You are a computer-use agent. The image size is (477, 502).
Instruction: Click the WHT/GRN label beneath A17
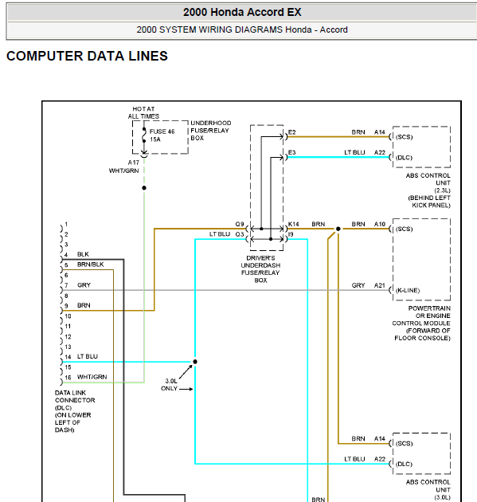(123, 171)
